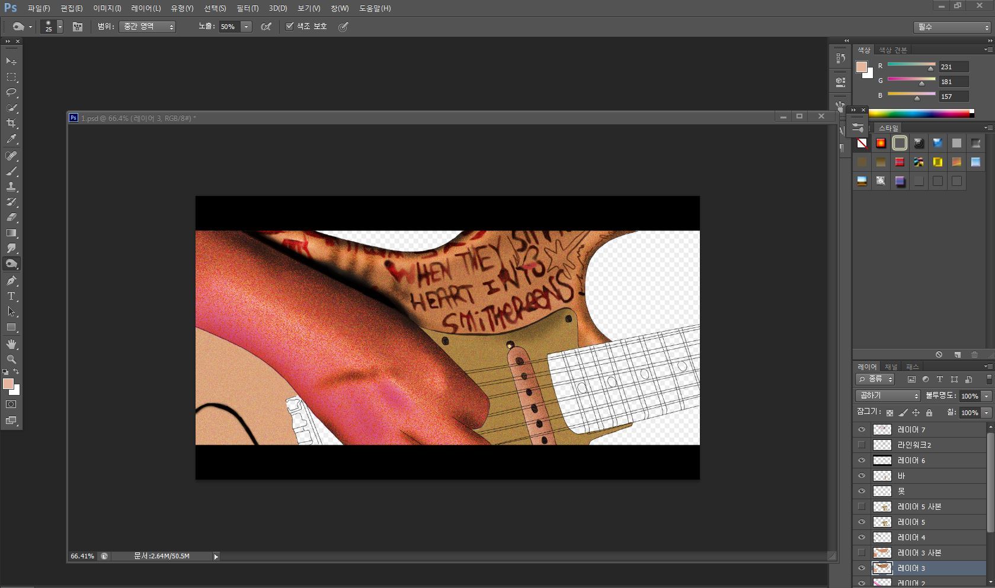
Task: Show the 레이어 3 사본 layer
Action: point(862,553)
